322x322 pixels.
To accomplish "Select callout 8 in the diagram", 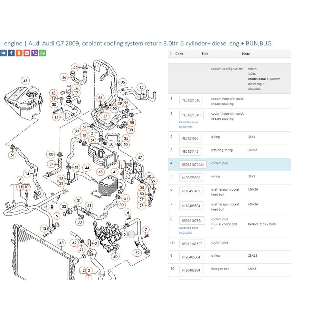I will [20, 180].
